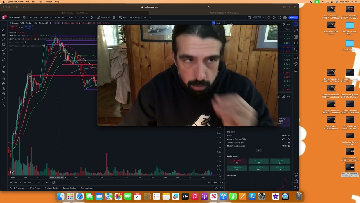Take a chart snapshot with camera icon

click(x=285, y=17)
